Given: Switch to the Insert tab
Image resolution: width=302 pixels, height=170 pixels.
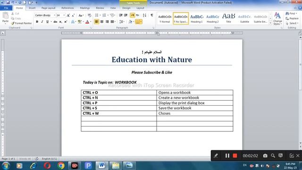Looking at the screenshot, I should click(32, 8).
